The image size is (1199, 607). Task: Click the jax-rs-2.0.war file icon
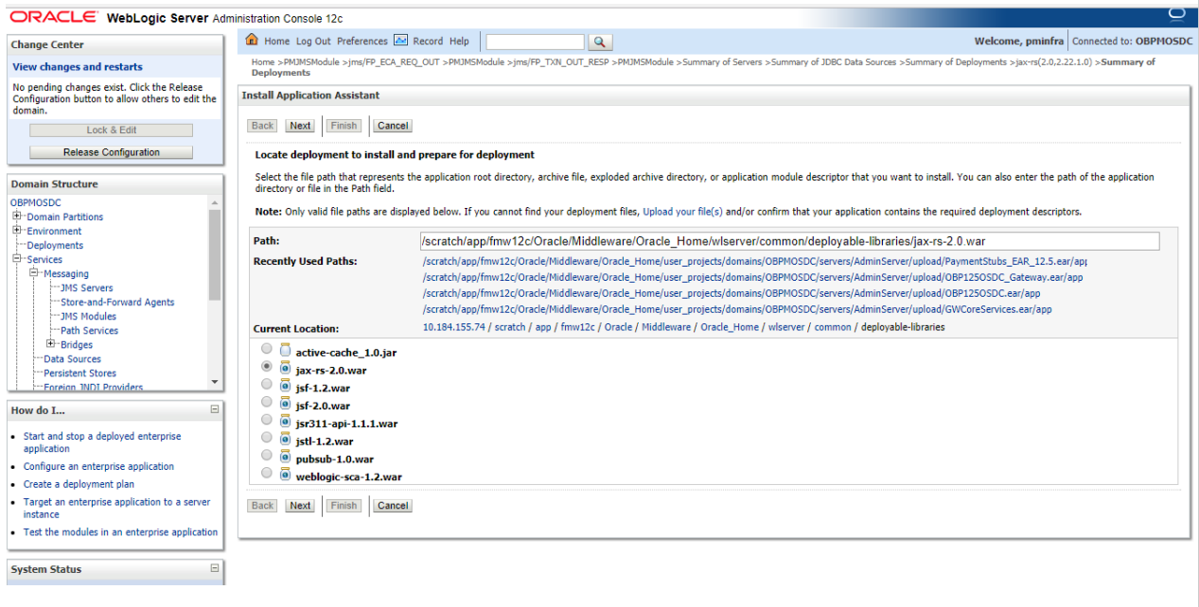point(286,369)
